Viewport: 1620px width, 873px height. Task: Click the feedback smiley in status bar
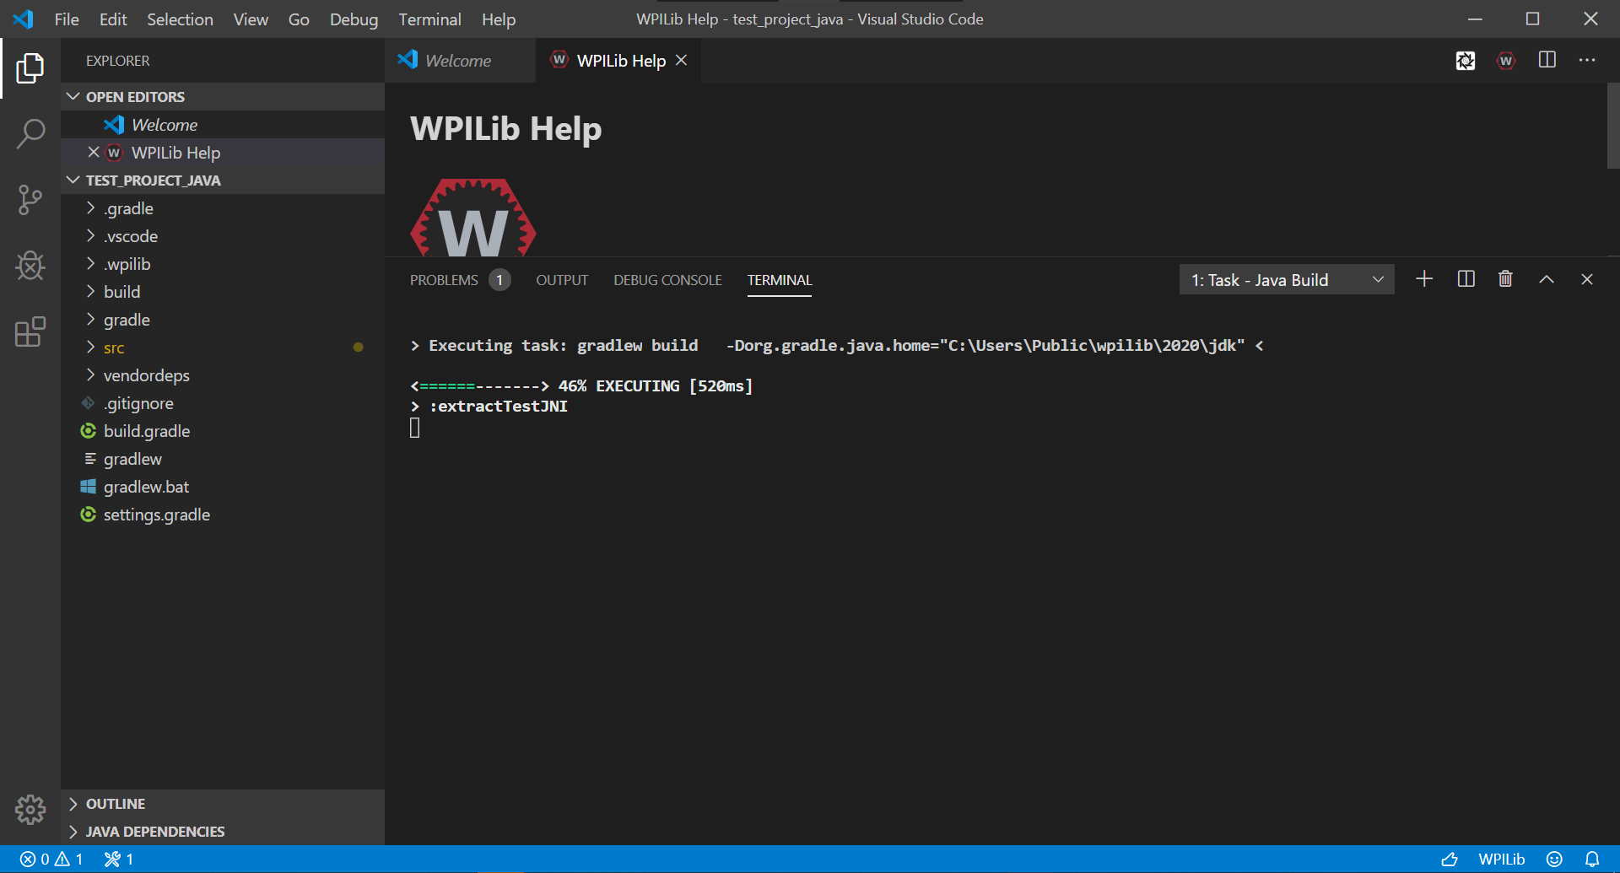(1554, 860)
